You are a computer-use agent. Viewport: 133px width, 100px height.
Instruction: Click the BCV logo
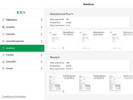(21, 12)
